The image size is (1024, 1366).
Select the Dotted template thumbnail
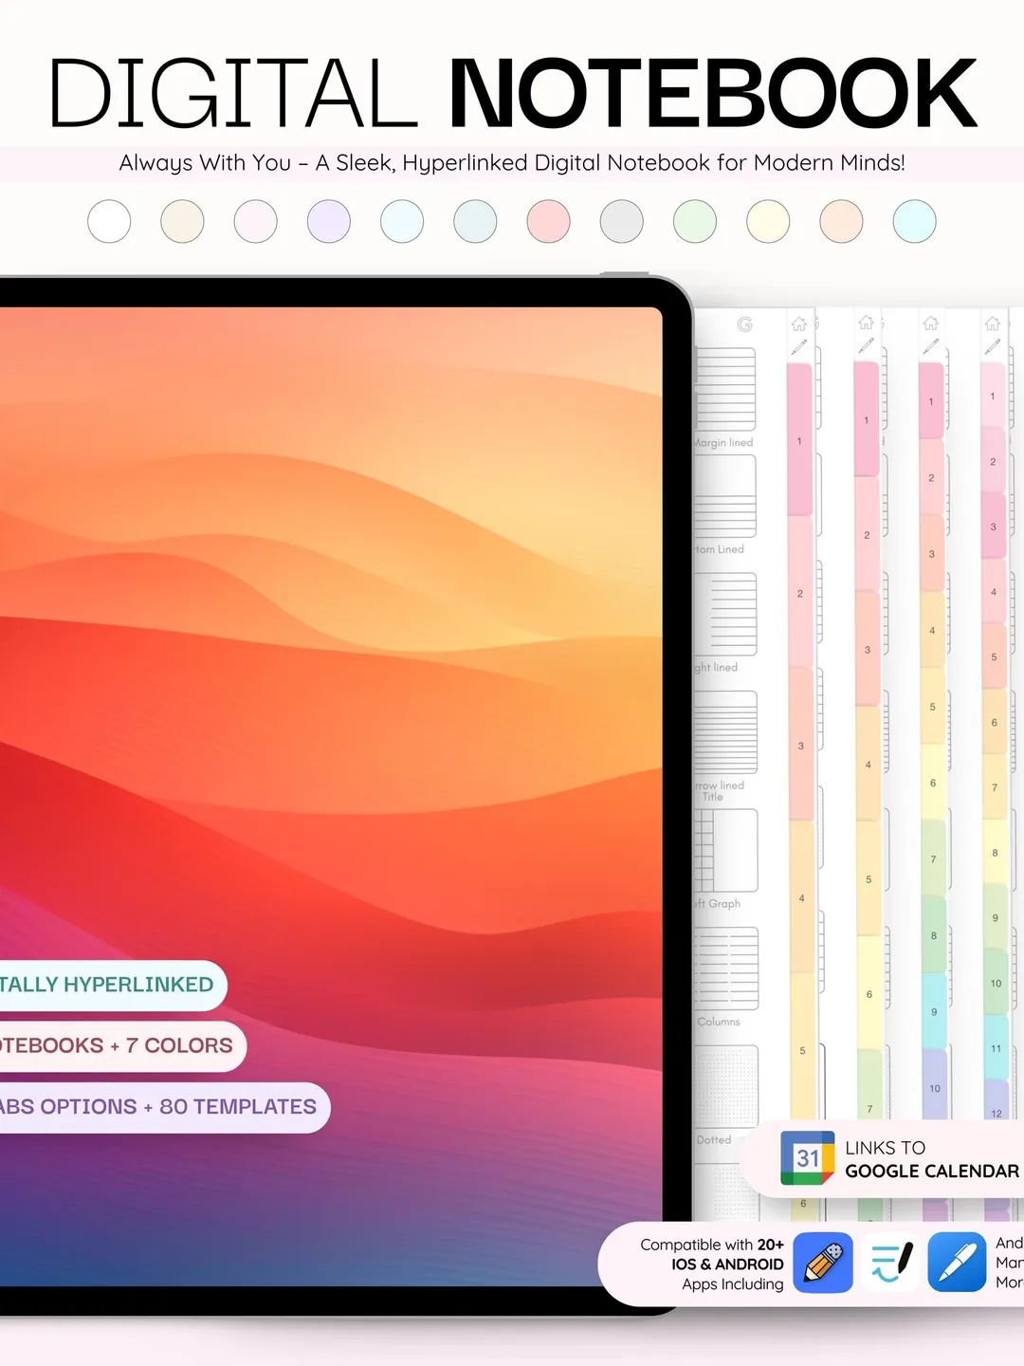point(725,1086)
